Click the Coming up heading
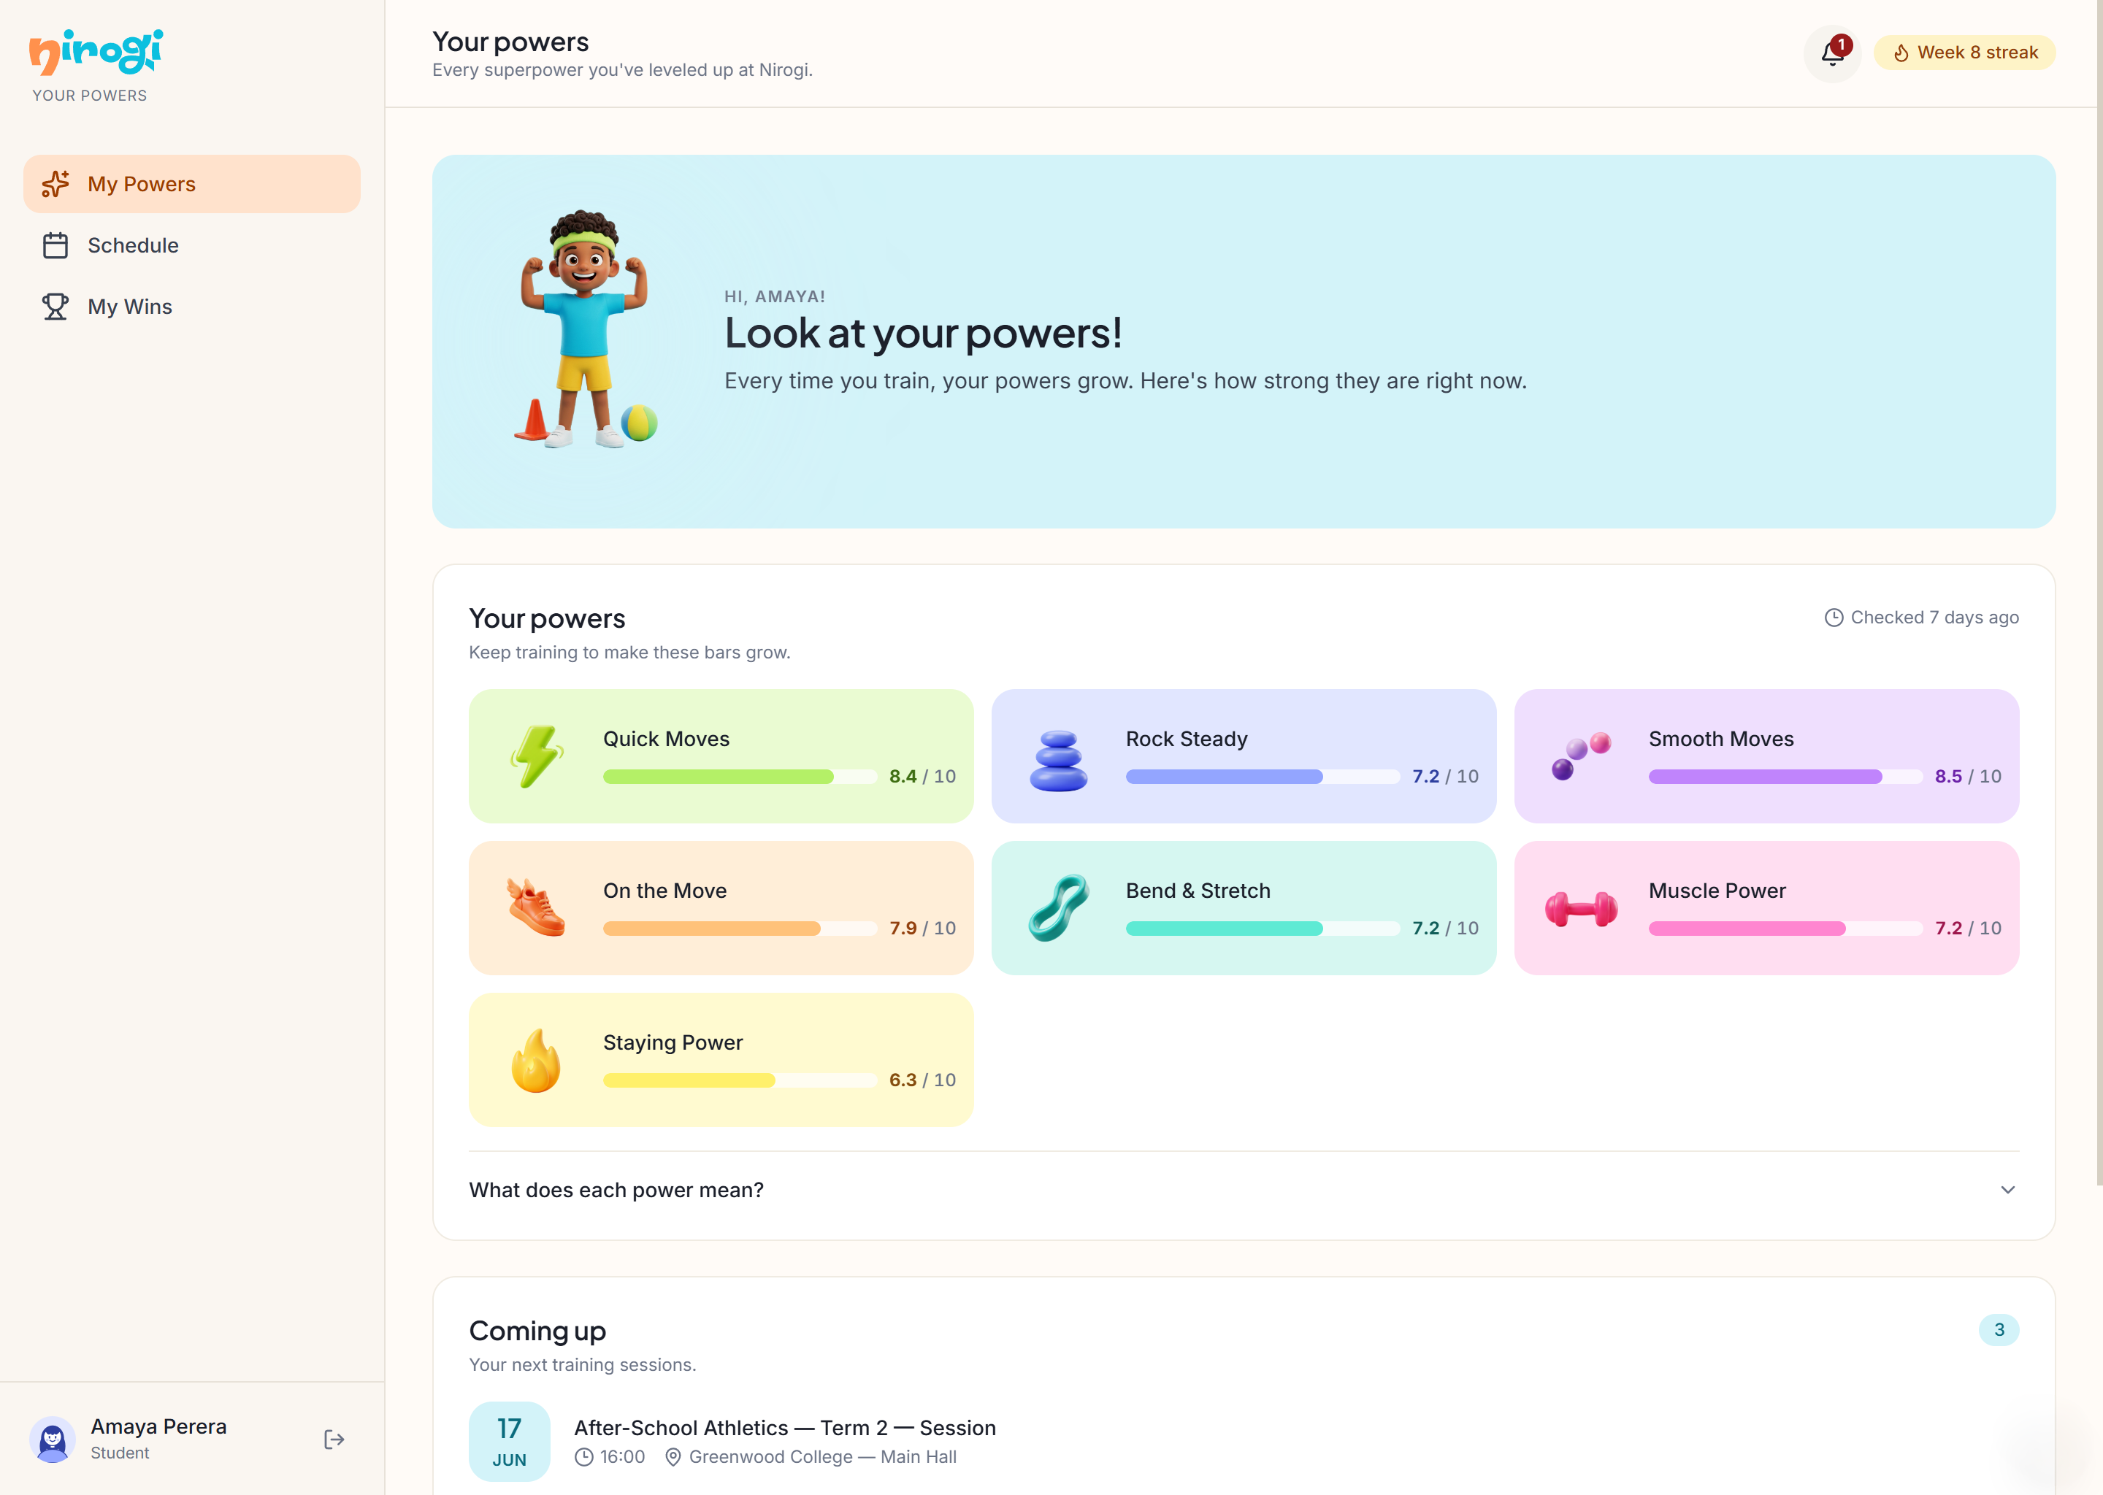The height and width of the screenshot is (1495, 2103). click(x=537, y=1331)
